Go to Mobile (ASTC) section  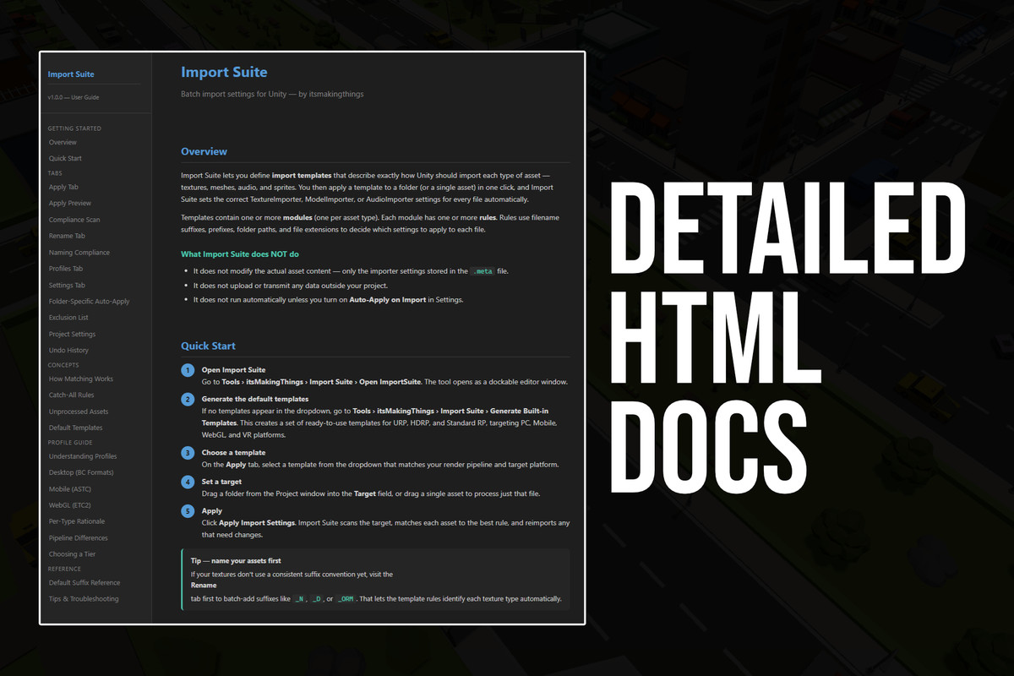[x=71, y=488]
